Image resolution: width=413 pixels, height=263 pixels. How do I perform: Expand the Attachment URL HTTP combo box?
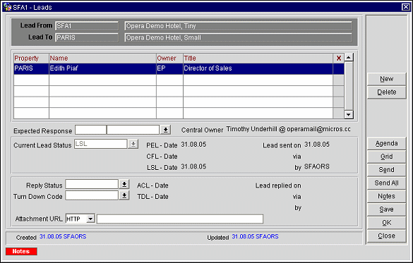pyautogui.click(x=90, y=219)
